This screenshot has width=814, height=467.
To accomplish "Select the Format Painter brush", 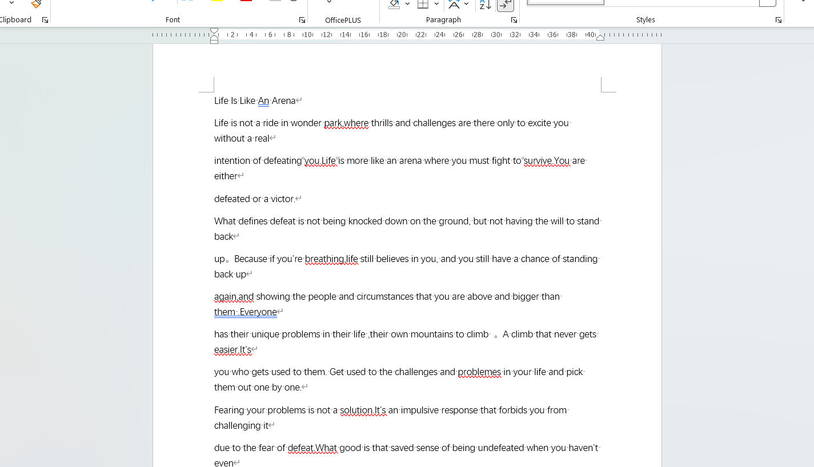I will 37,3.
